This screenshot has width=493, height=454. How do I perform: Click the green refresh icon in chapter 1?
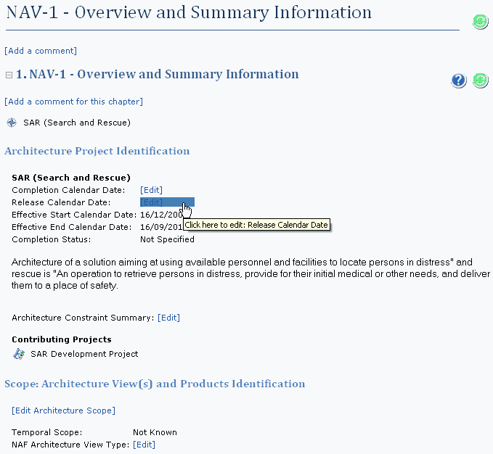point(480,81)
